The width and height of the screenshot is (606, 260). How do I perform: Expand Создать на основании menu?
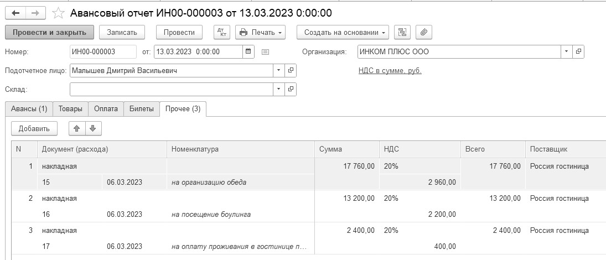tap(343, 32)
